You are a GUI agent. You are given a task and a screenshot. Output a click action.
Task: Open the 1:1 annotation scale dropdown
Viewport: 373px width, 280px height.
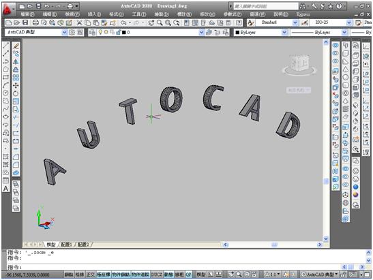[273, 275]
